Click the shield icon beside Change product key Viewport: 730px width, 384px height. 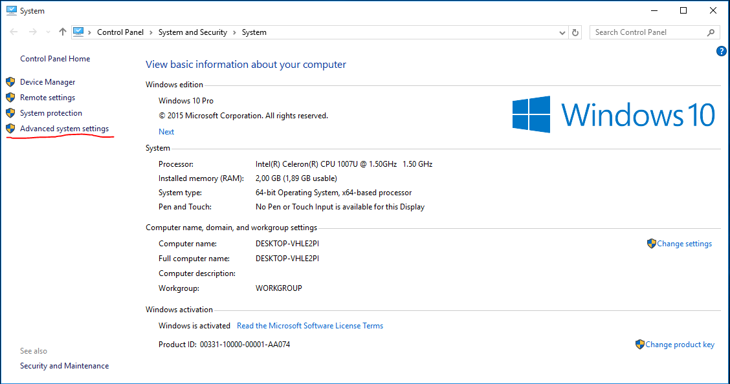pyautogui.click(x=641, y=344)
